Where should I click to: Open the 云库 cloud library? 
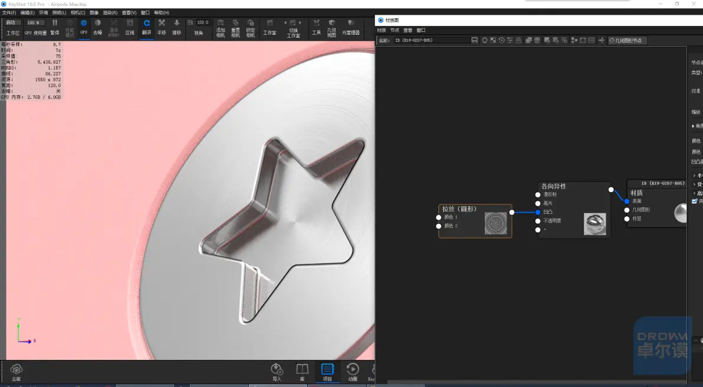coord(16,372)
